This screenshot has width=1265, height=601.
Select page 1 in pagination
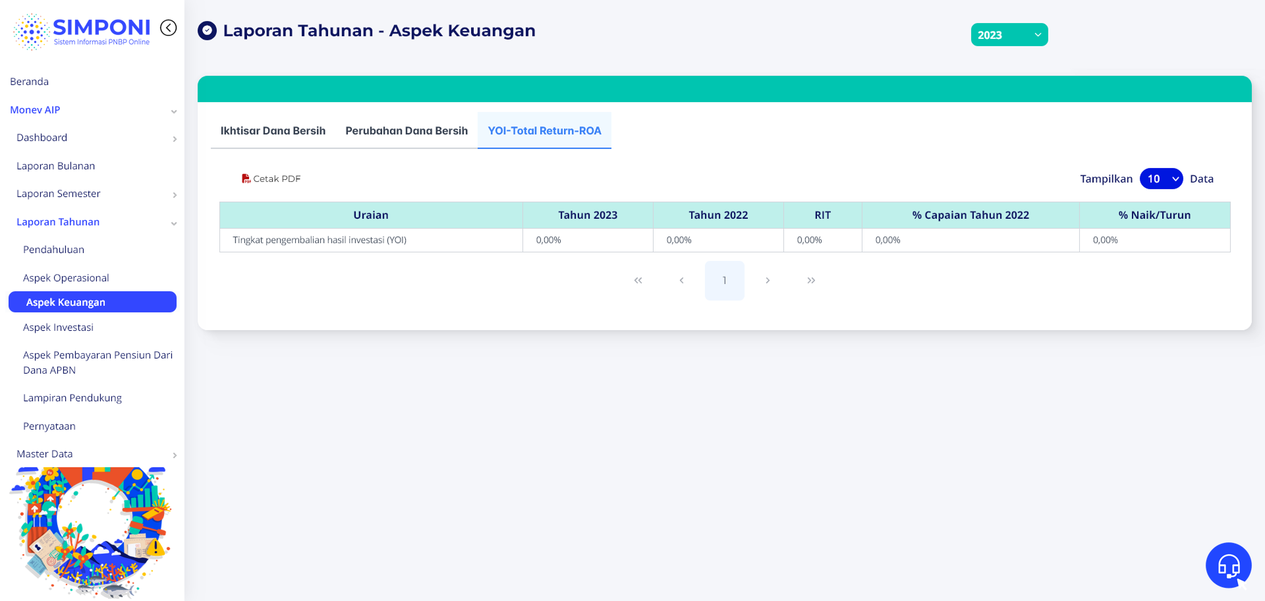click(x=724, y=281)
